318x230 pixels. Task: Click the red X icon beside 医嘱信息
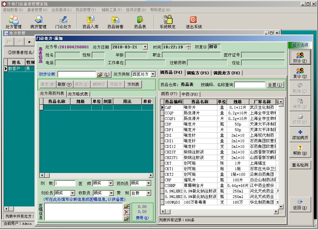click(127, 212)
